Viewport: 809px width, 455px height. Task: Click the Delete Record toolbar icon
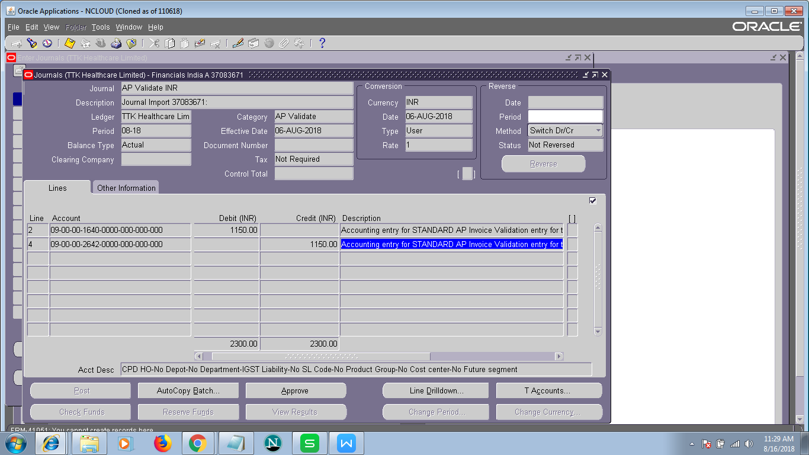(216, 43)
